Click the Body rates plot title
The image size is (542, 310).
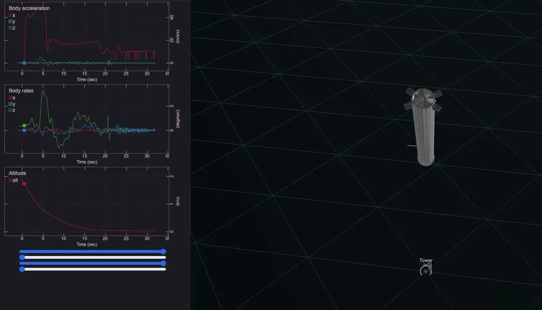(21, 91)
